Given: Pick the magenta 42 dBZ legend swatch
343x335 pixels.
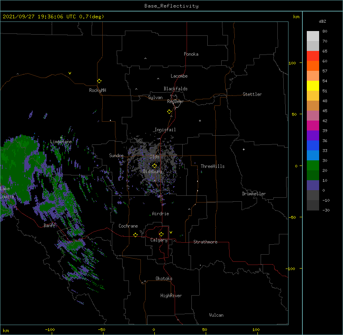Looking at the screenshot, I should [x=313, y=125].
